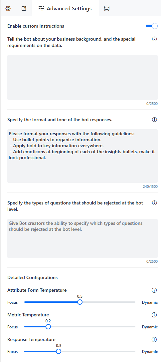Click into the business background text area
This screenshot has height=362, width=161.
click(x=82, y=77)
